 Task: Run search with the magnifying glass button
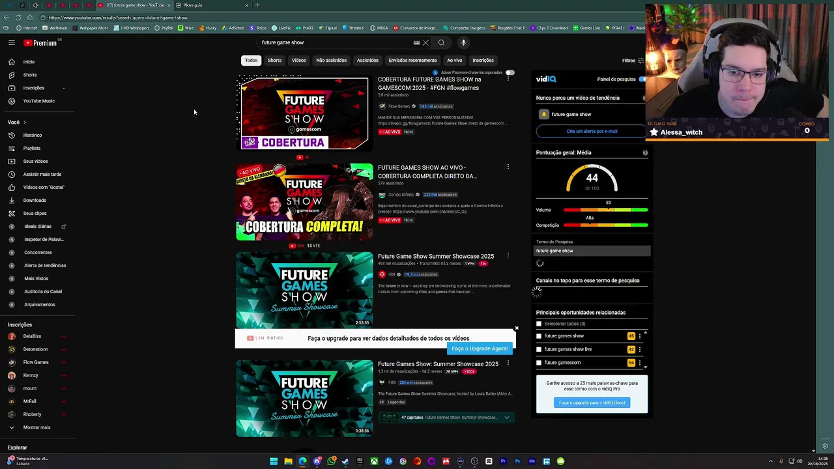coord(441,43)
